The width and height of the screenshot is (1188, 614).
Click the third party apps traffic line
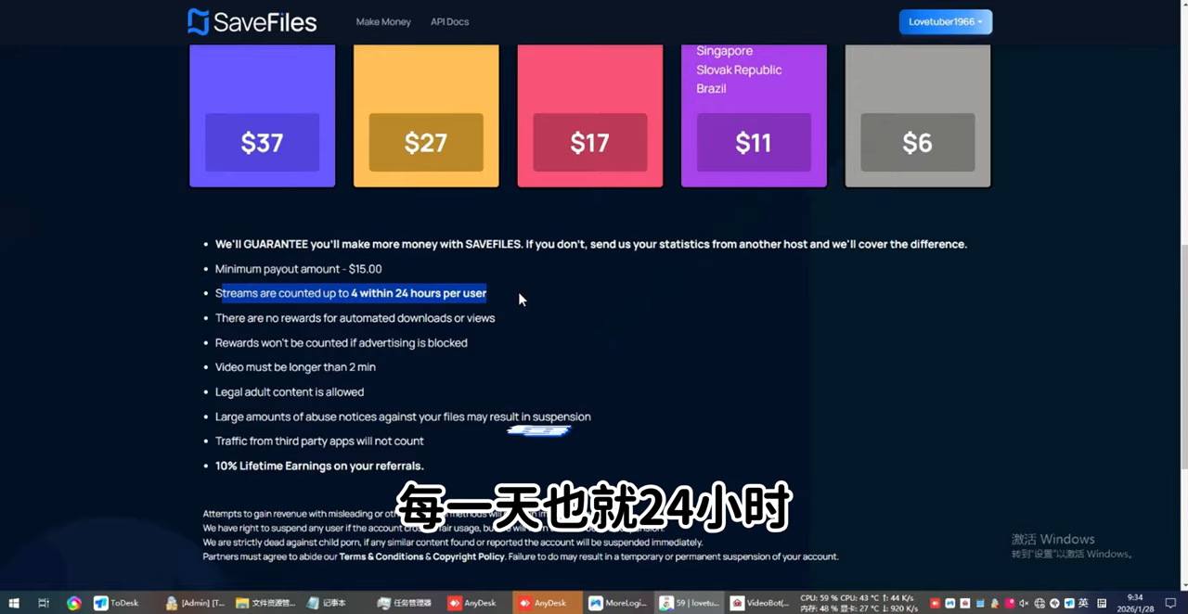pos(319,441)
